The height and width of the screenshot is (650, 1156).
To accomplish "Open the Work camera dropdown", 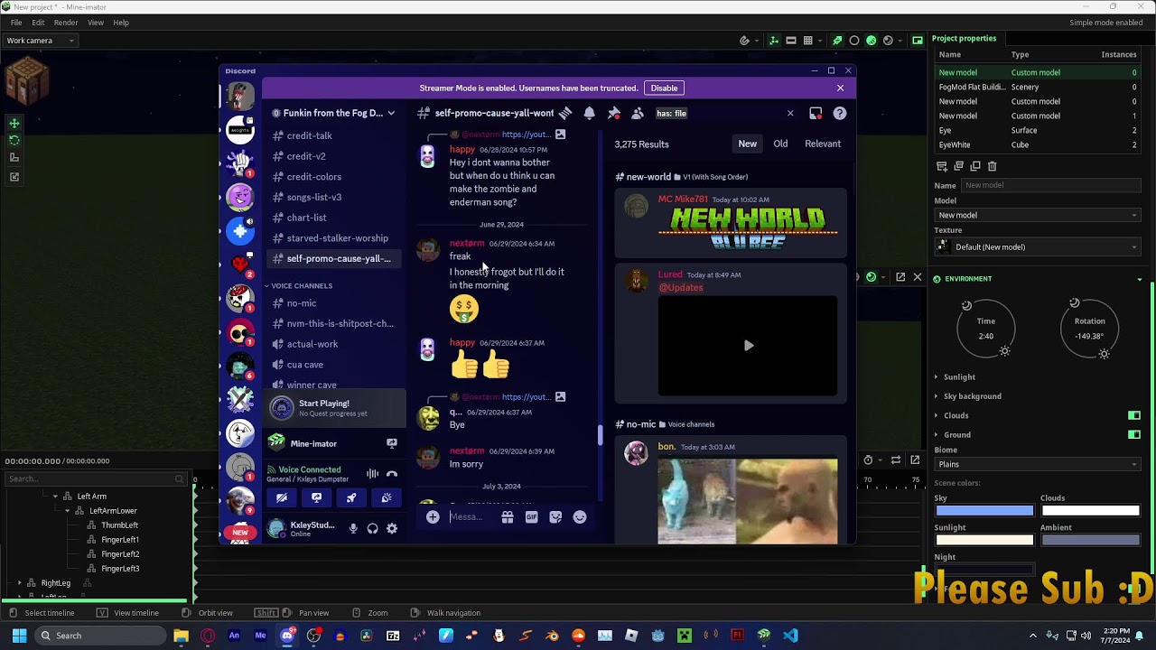I will (40, 41).
